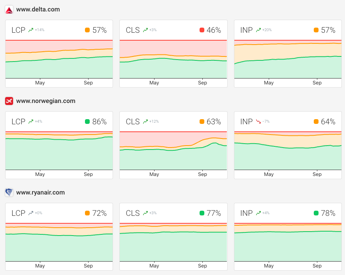Select the 46% score on Delta's CLS card

click(x=213, y=30)
